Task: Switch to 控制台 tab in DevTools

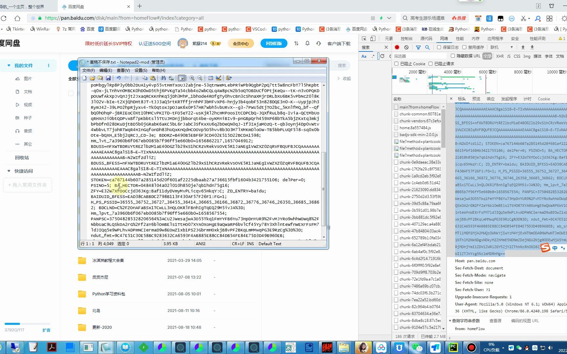Action: click(x=407, y=38)
